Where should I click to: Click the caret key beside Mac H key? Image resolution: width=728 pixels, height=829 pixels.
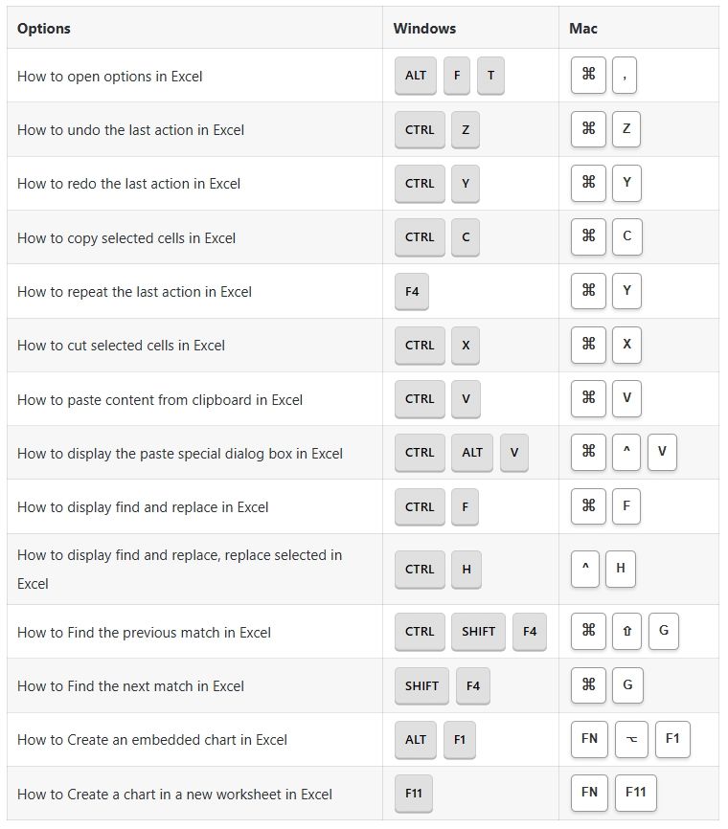585,569
